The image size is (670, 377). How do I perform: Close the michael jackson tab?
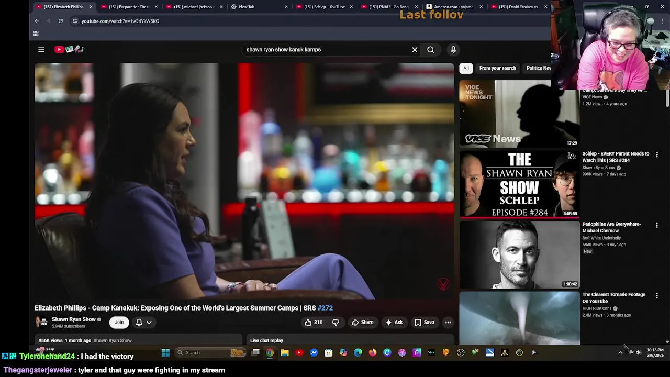pos(221,7)
